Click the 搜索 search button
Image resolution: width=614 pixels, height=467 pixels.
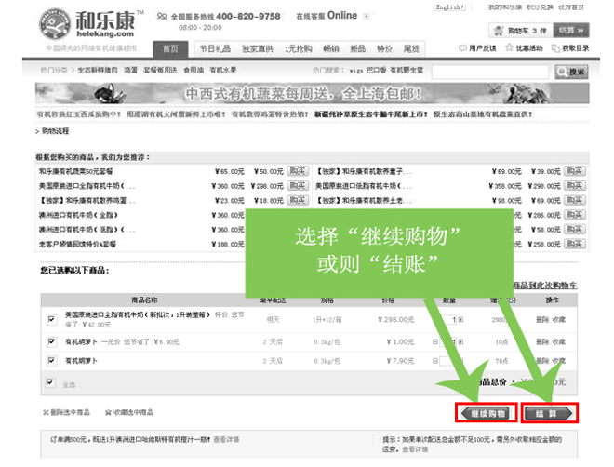pyautogui.click(x=571, y=72)
